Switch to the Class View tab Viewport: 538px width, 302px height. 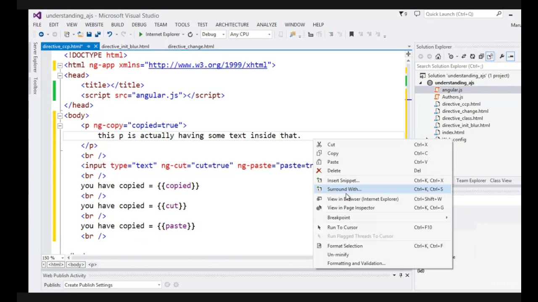coord(501,180)
